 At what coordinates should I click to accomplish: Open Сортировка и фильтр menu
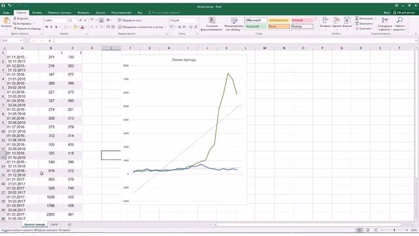point(385,24)
